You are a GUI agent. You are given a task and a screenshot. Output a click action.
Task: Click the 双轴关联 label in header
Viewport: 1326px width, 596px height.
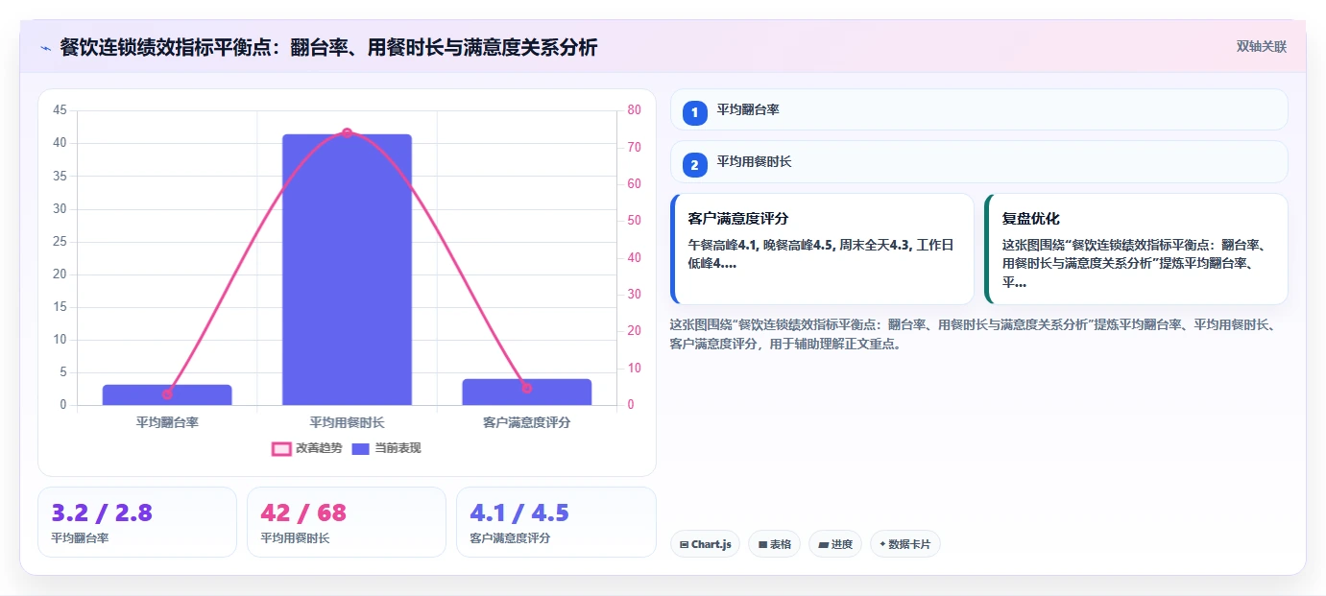(1261, 47)
